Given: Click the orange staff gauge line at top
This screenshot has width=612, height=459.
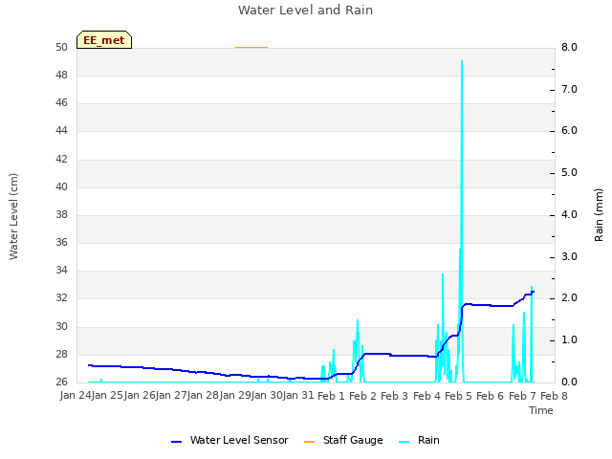Looking at the screenshot, I should tap(251, 47).
